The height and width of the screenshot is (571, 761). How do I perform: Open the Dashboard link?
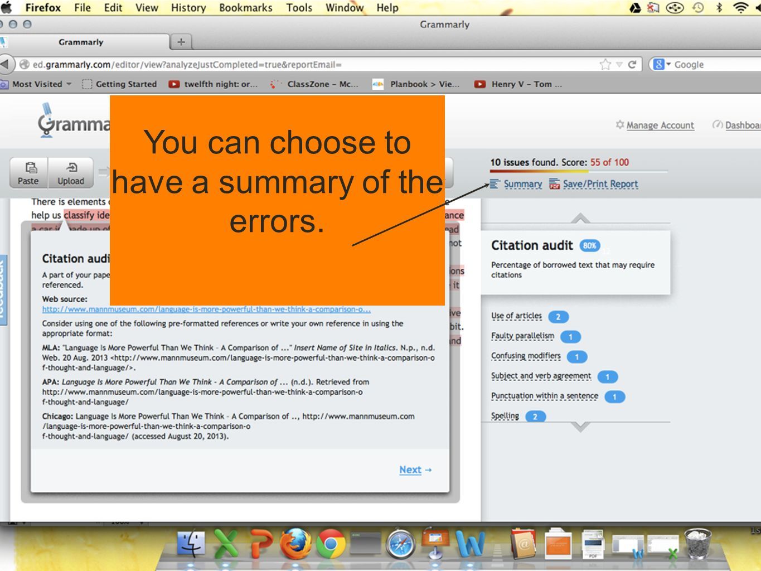(743, 125)
